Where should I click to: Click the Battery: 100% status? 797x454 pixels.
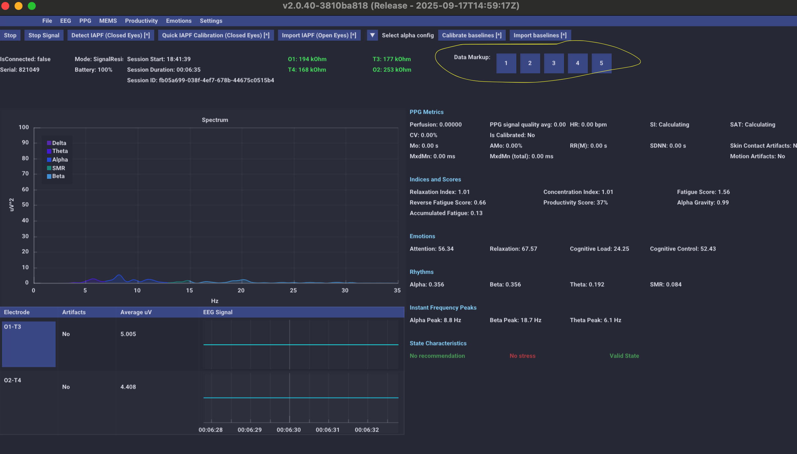coord(93,70)
